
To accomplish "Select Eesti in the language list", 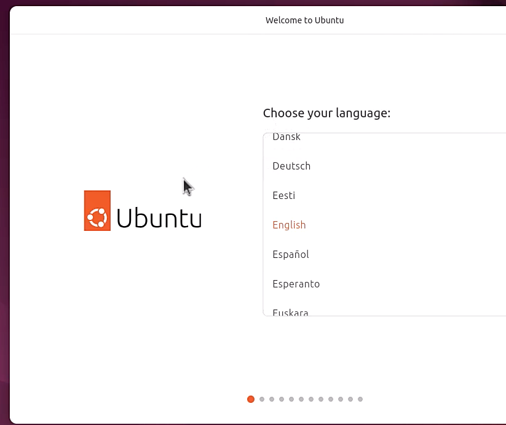I will click(283, 195).
